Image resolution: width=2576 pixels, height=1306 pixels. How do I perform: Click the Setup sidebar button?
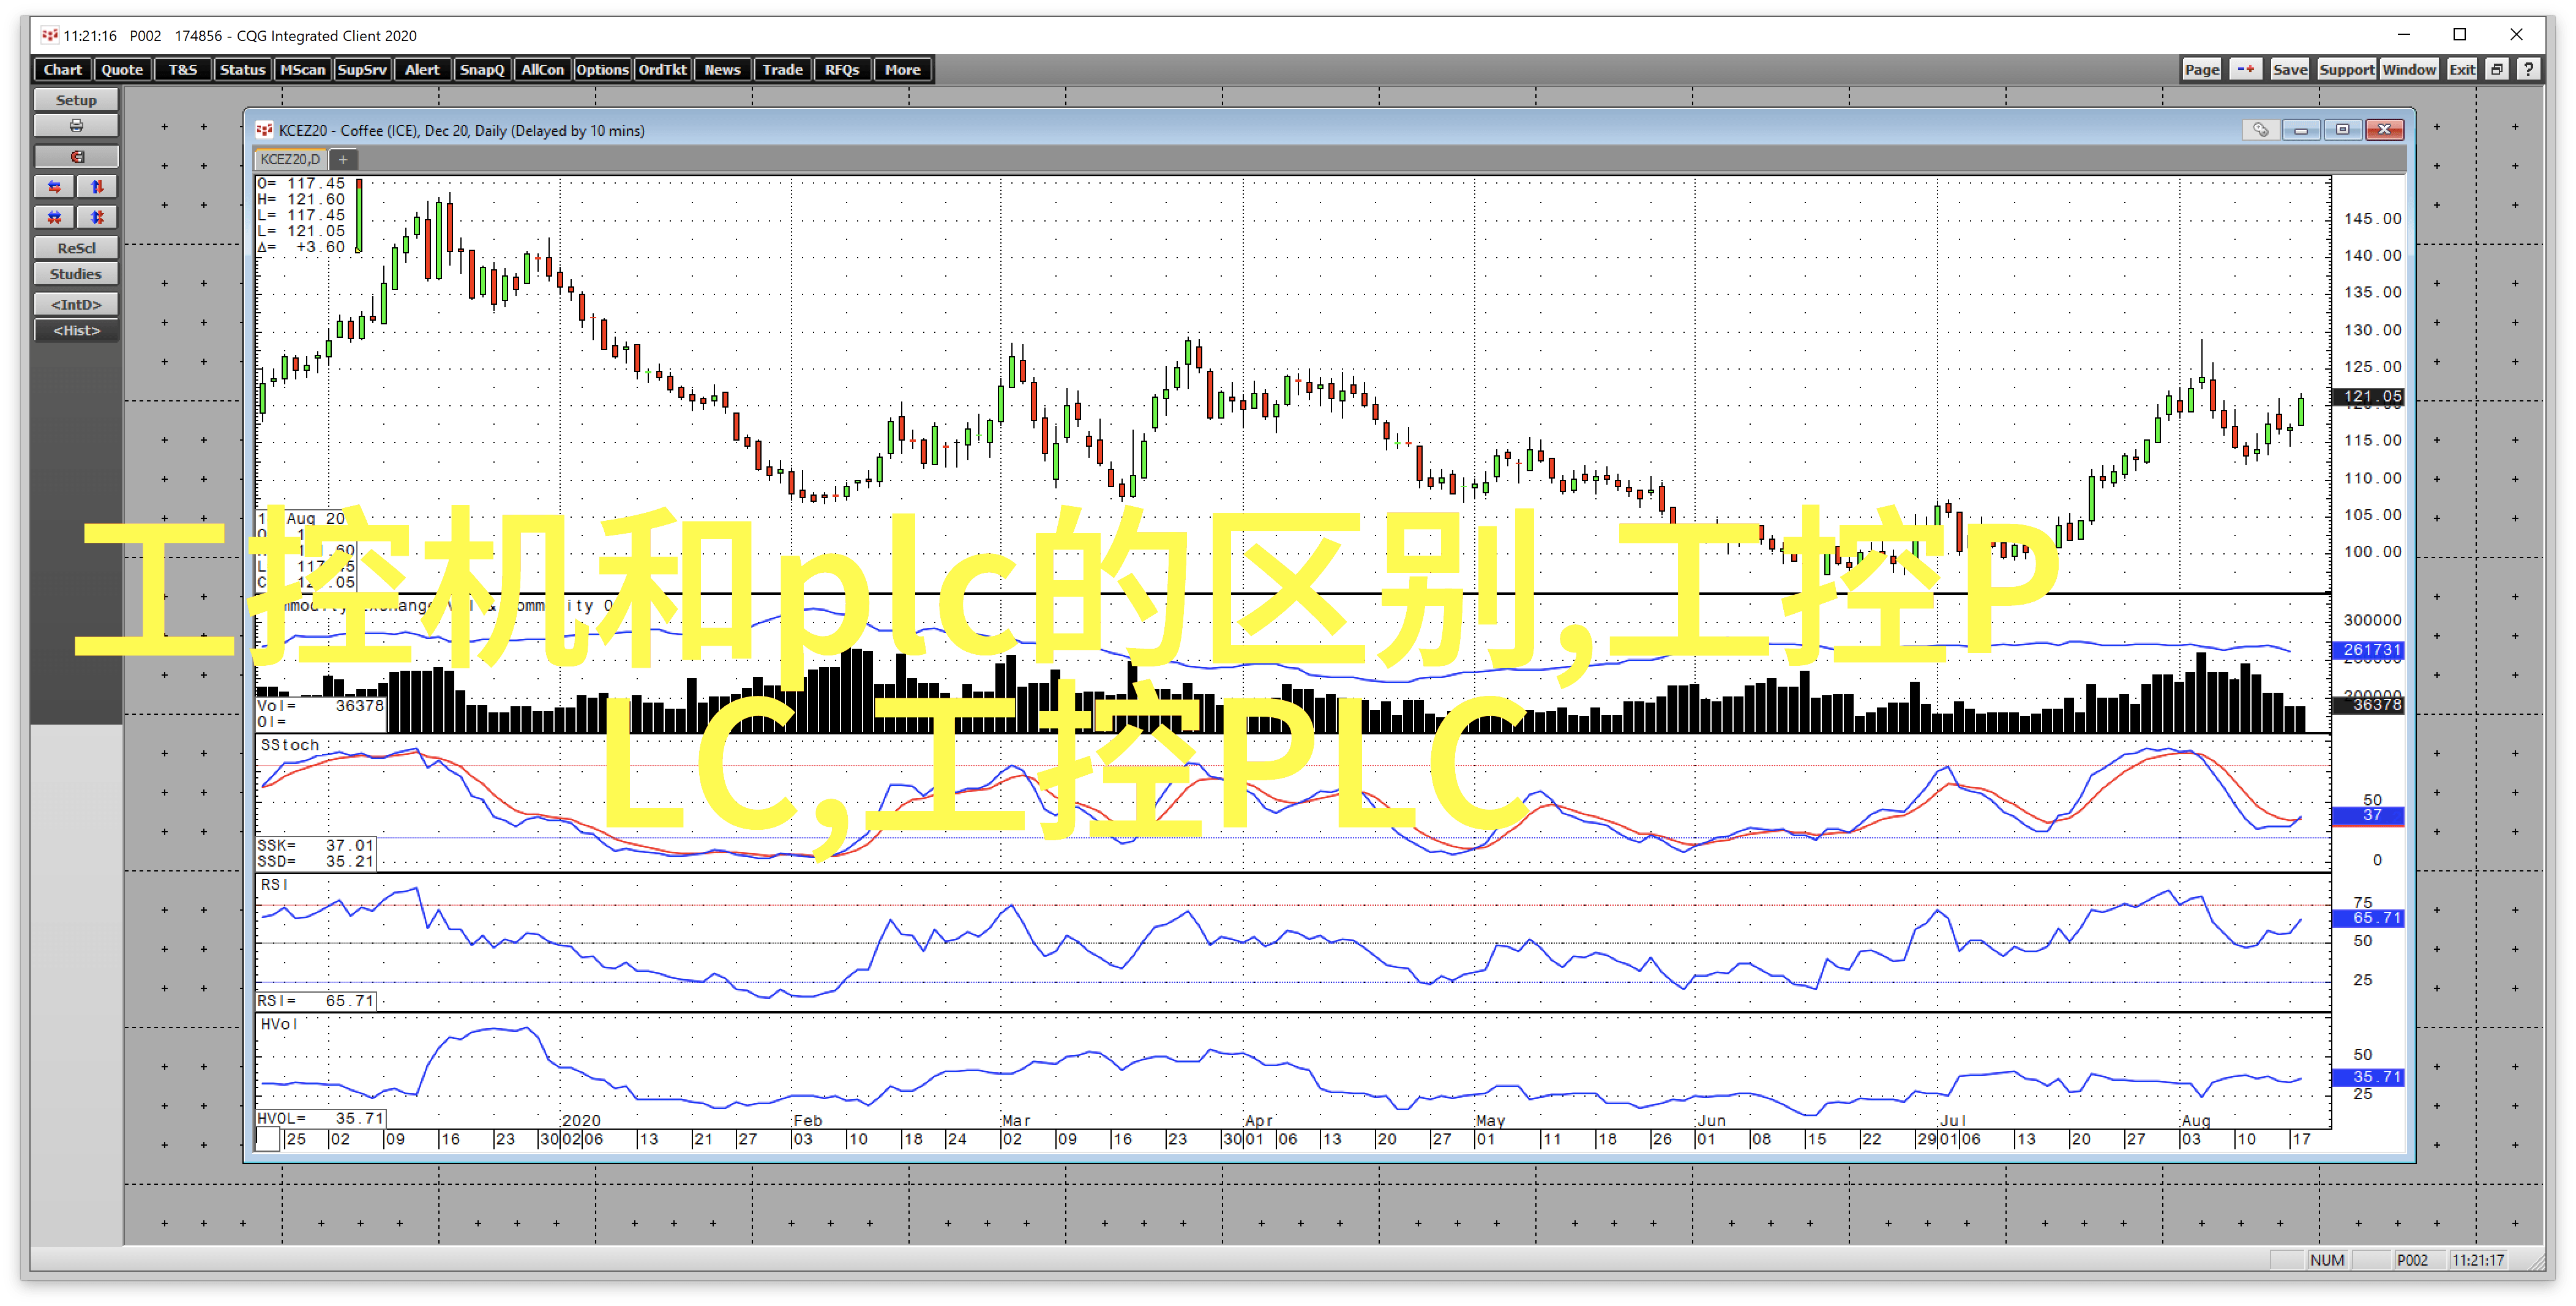pos(76,100)
